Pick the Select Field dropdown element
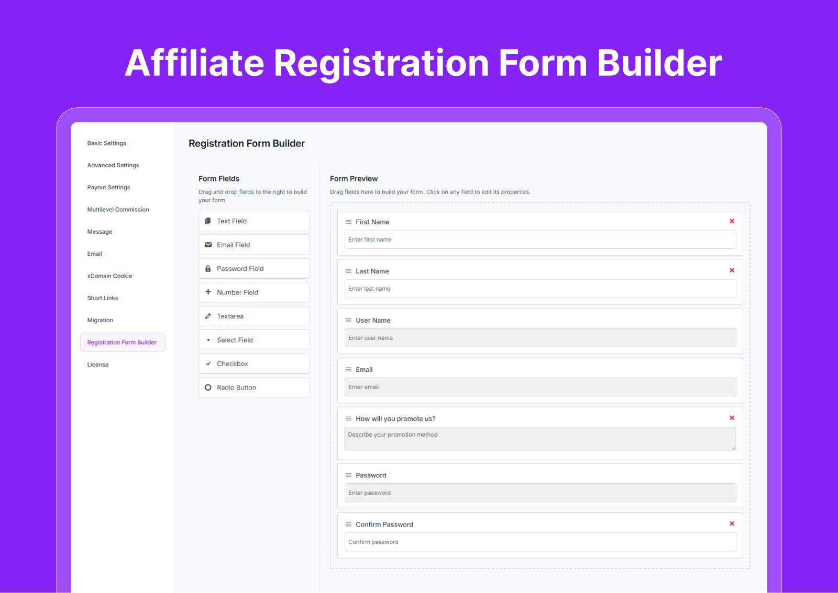838x593 pixels. (x=254, y=340)
